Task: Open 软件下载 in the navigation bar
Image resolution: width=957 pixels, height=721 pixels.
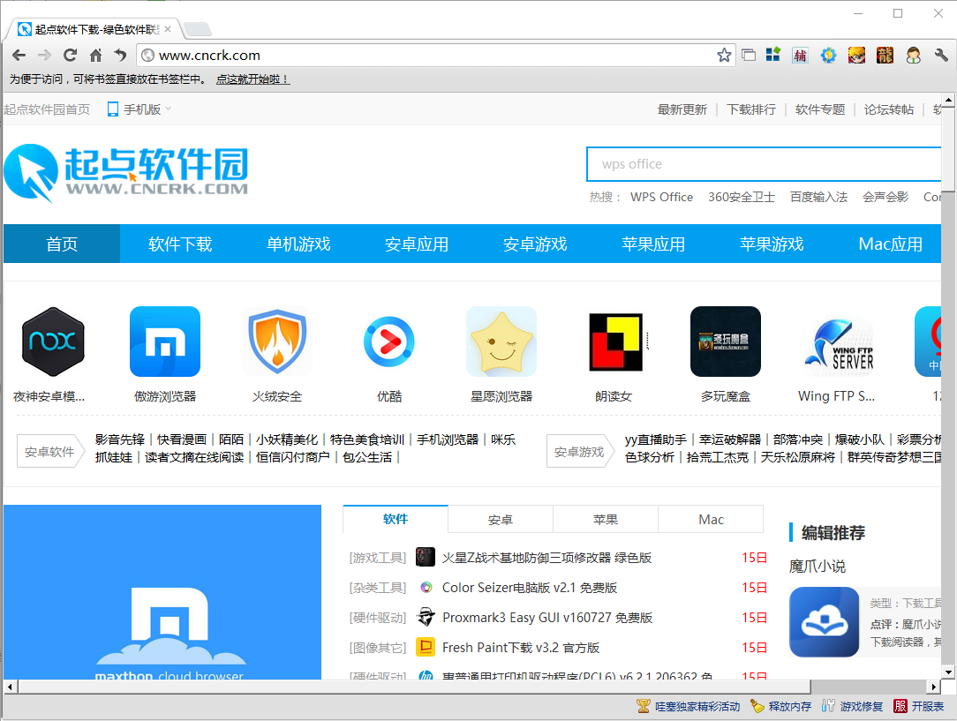Action: (x=180, y=244)
